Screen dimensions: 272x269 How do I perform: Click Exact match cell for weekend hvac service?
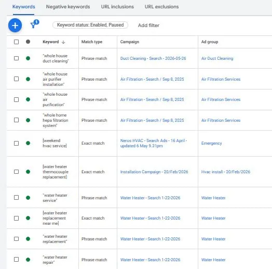pyautogui.click(x=93, y=143)
